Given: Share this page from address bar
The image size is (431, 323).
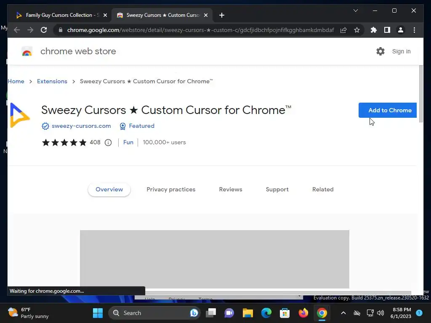Looking at the screenshot, I should click(343, 30).
